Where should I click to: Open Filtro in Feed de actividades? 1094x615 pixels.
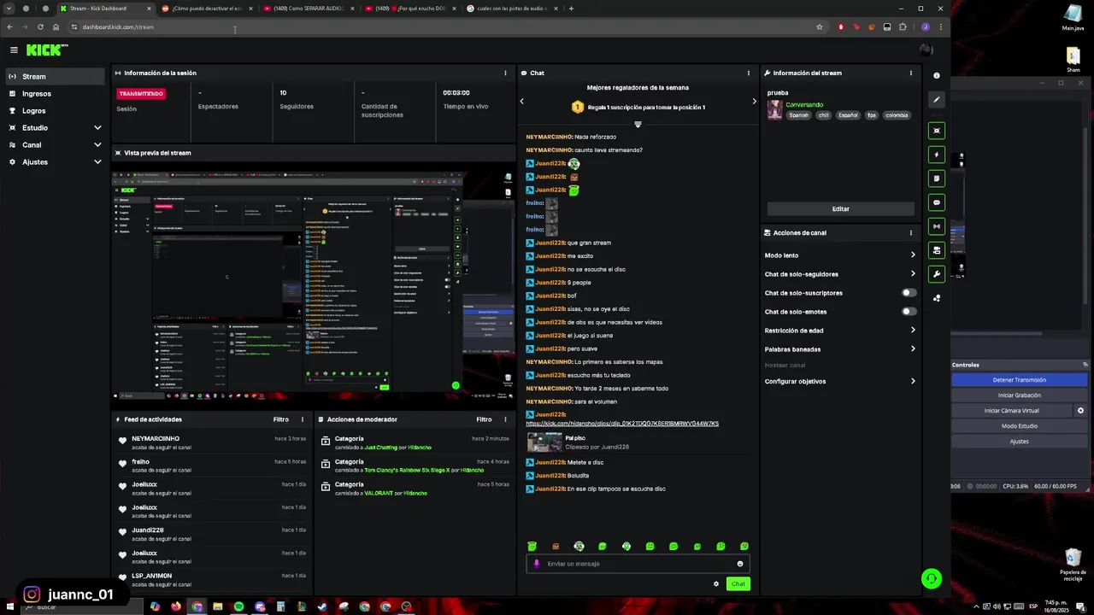click(x=280, y=419)
